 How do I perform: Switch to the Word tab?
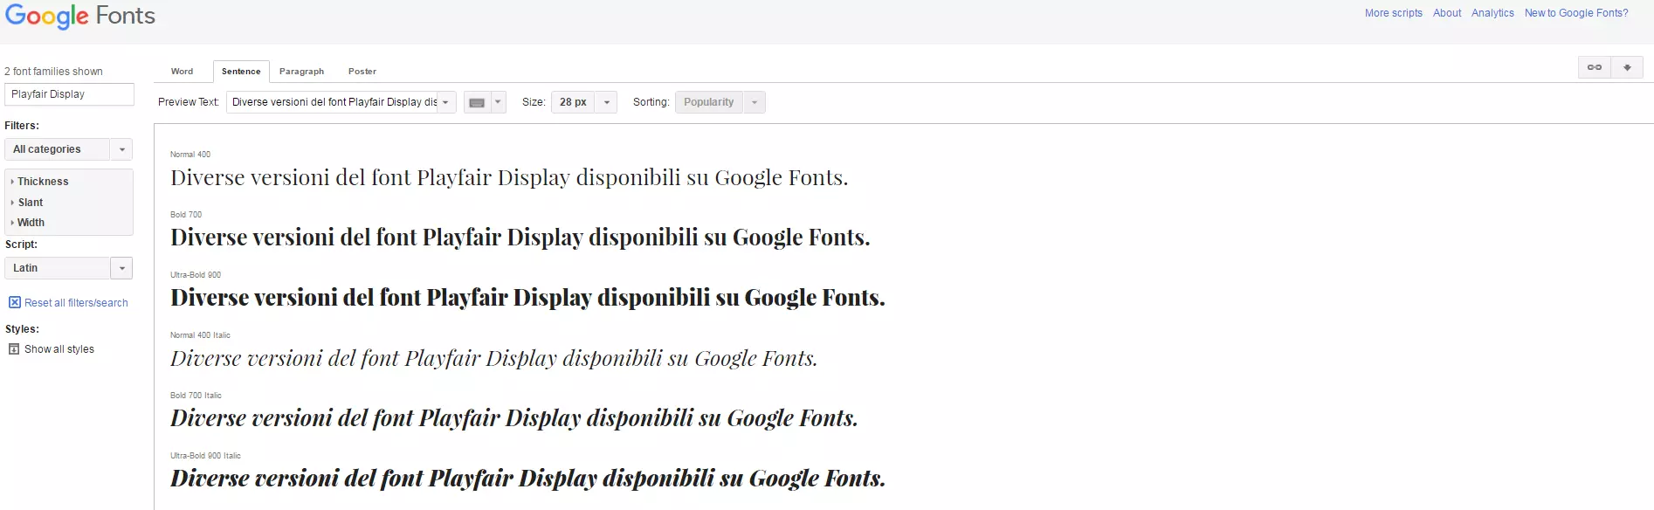(x=182, y=72)
